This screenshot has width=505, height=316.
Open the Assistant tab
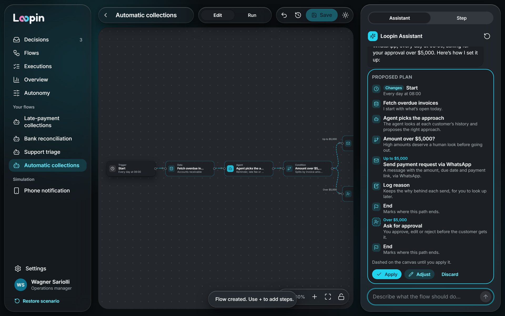(399, 18)
